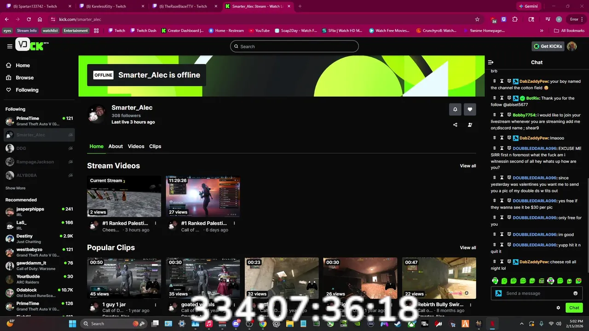Open browser extensions puzzle icon

[x=515, y=19]
